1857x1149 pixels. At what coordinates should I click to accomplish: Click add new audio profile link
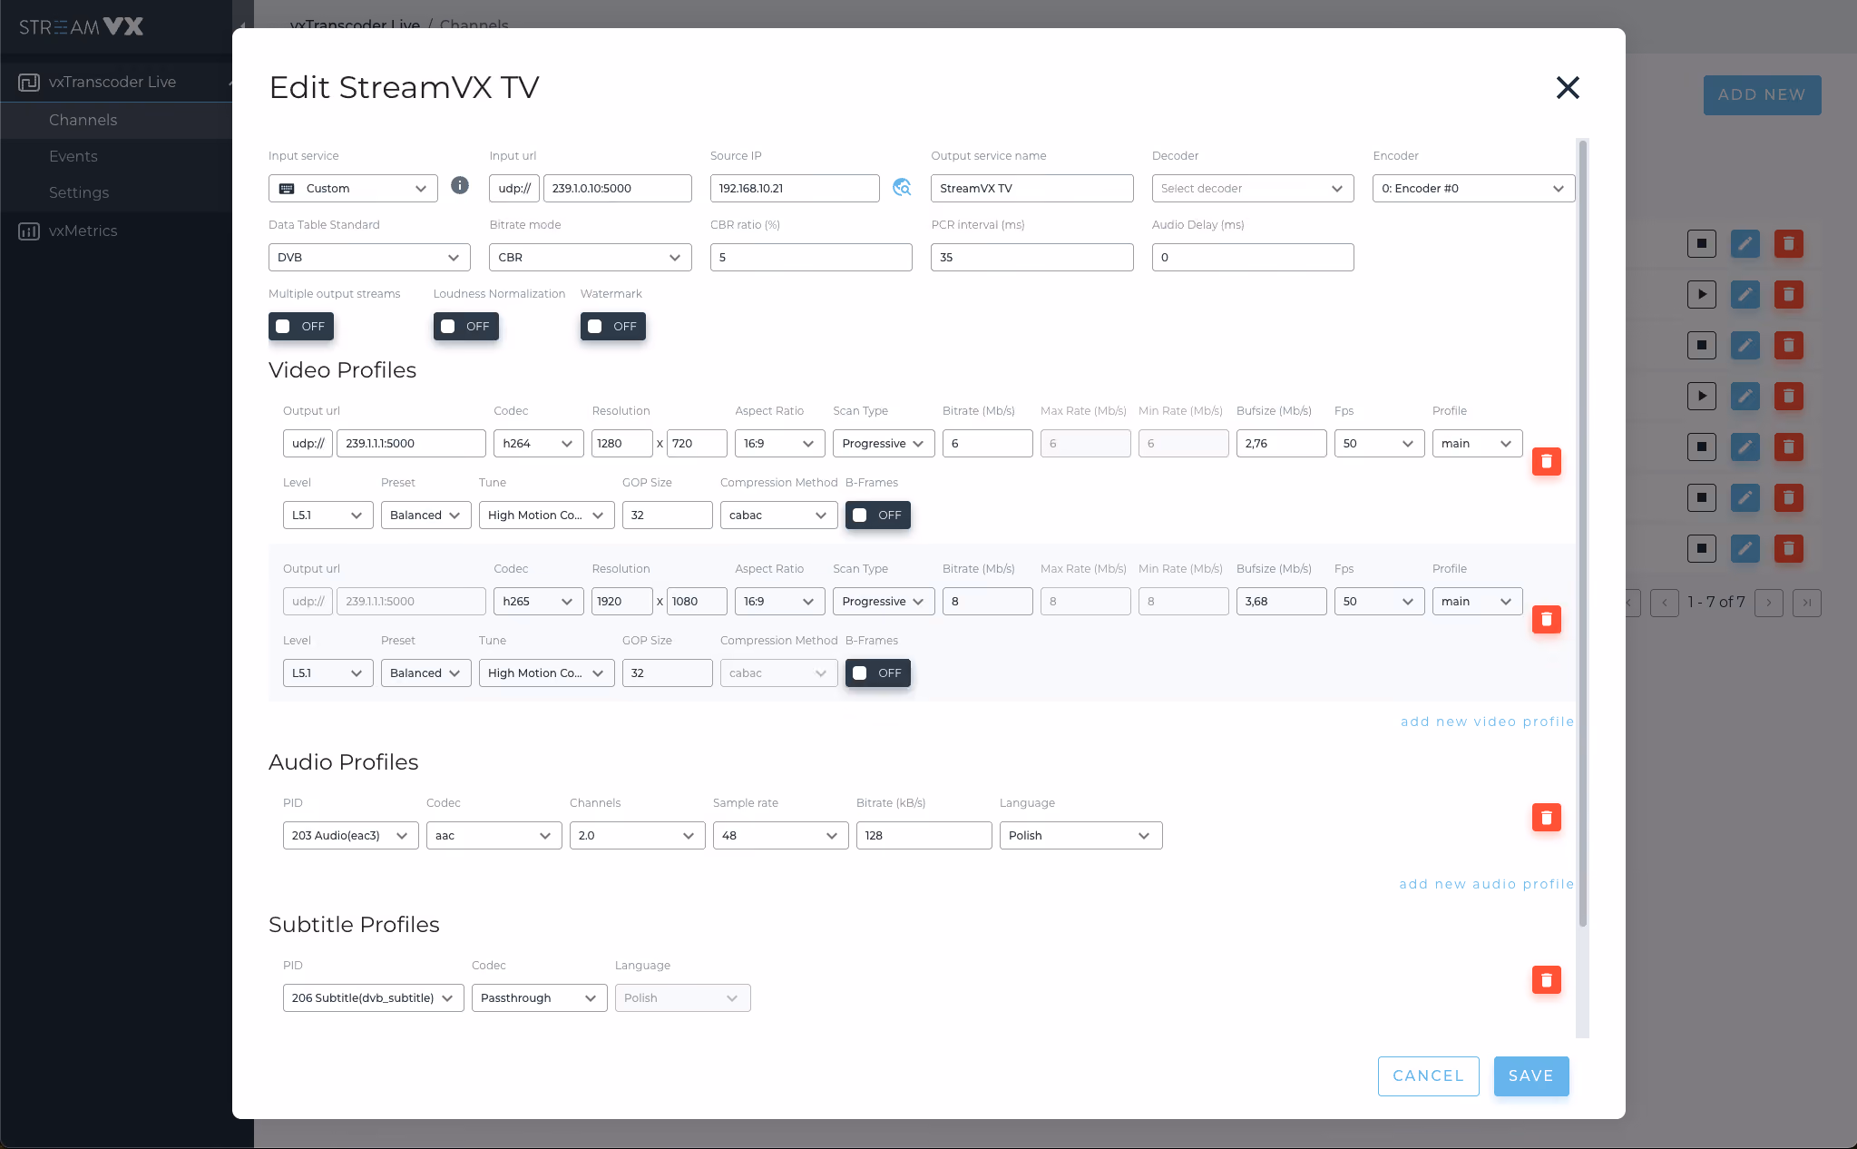[x=1487, y=884]
